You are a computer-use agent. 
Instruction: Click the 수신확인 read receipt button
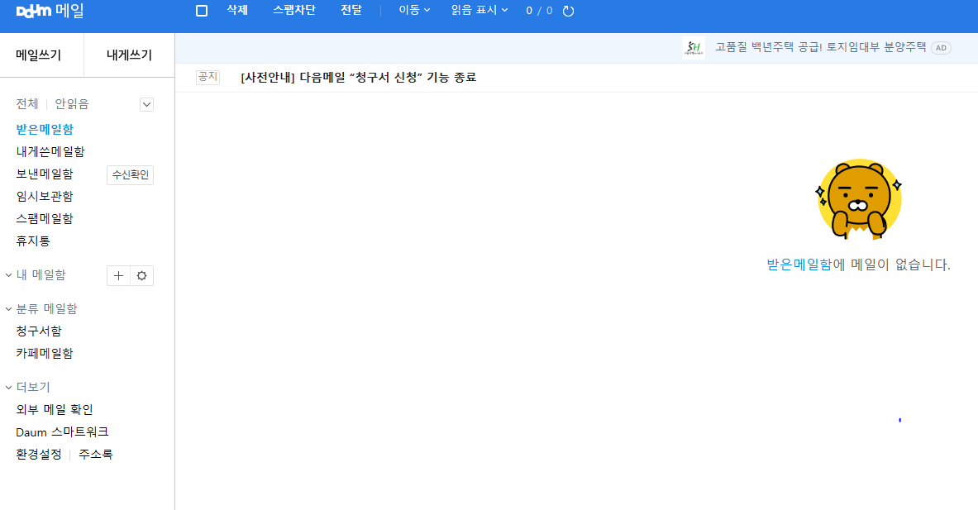[x=131, y=175]
